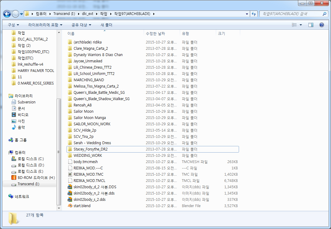
Task: Select the 네트워크 network item
Action: tap(22, 197)
